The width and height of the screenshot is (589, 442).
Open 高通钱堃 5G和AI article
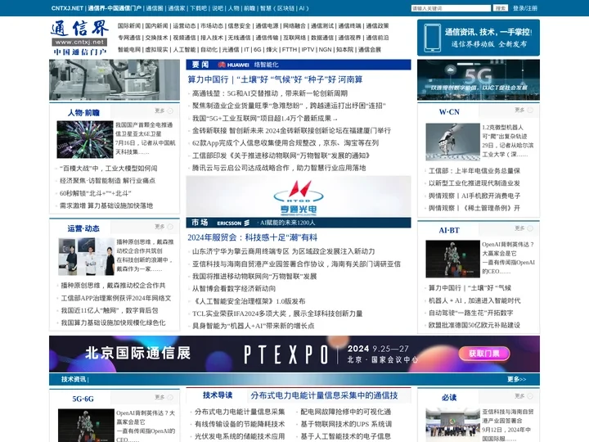[270, 93]
